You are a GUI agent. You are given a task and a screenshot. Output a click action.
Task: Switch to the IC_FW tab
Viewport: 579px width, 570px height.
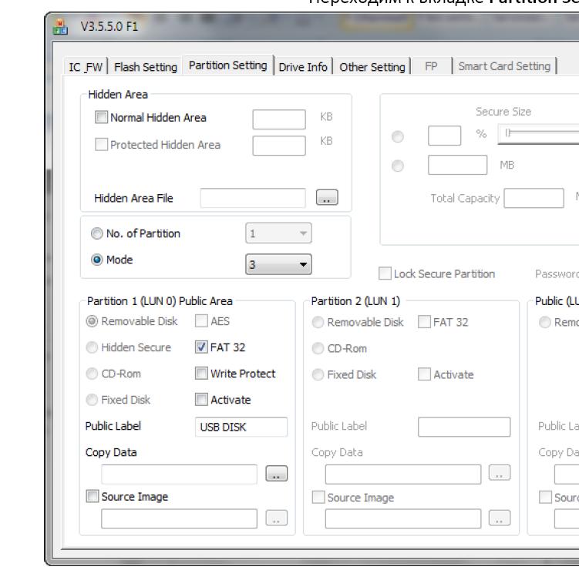pyautogui.click(x=86, y=67)
